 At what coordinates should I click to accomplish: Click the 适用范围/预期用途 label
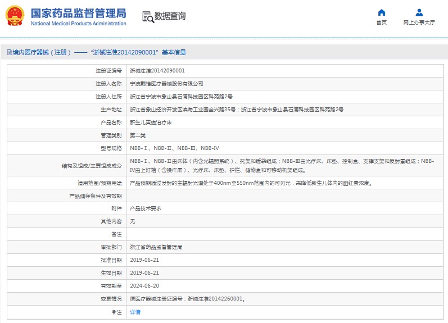pos(99,183)
